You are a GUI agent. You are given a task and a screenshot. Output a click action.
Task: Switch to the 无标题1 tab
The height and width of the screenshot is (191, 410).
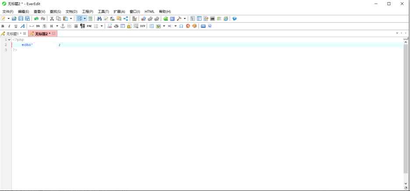pyautogui.click(x=13, y=34)
